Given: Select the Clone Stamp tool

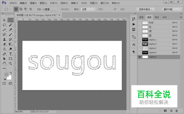Looking at the screenshot, I should [x=4, y=39].
